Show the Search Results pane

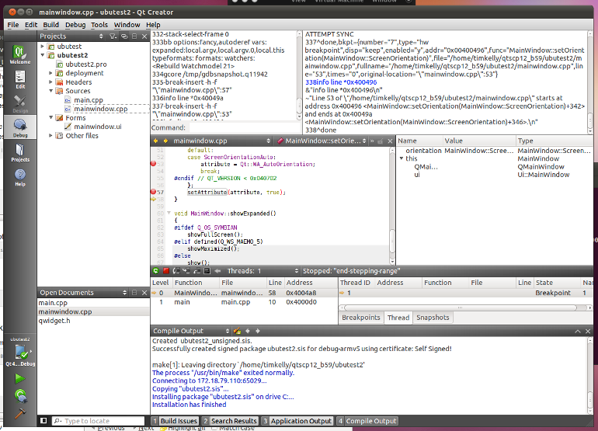tap(231, 421)
